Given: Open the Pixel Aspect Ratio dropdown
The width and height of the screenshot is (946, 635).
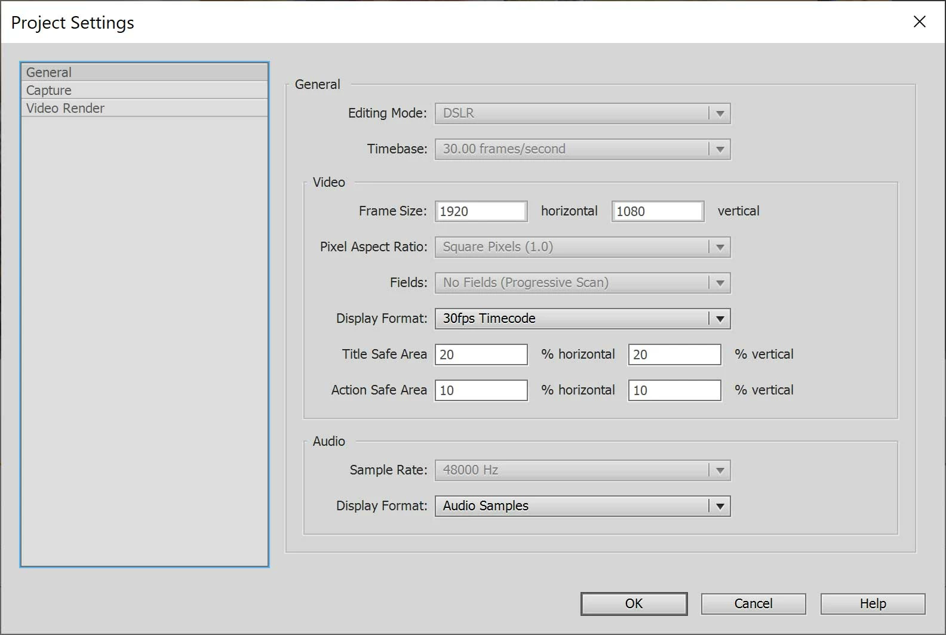Looking at the screenshot, I should [582, 247].
